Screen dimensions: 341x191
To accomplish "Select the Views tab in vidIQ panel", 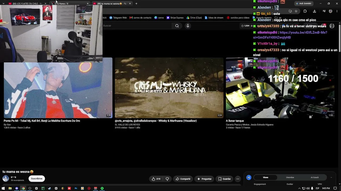I will click(x=266, y=177).
